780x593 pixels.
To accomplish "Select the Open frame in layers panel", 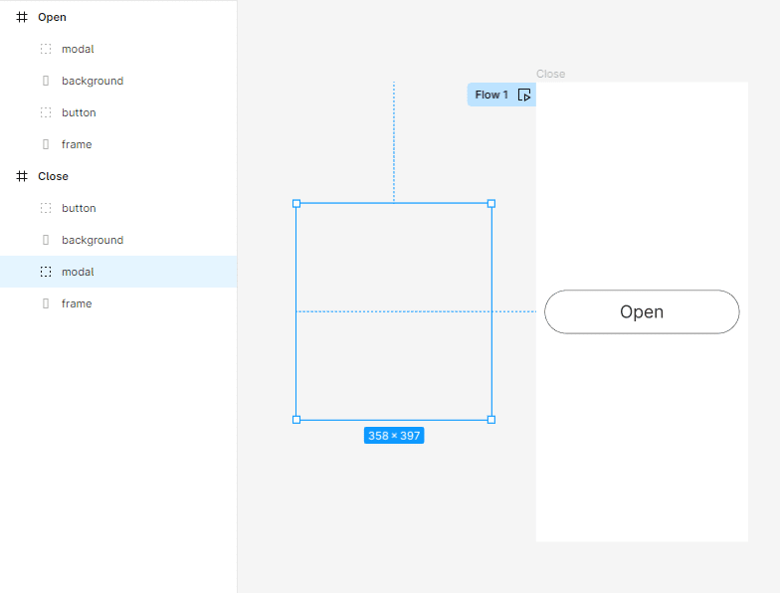I will (118, 17).
